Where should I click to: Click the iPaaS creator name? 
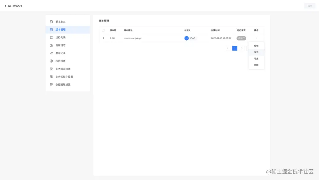click(193, 38)
